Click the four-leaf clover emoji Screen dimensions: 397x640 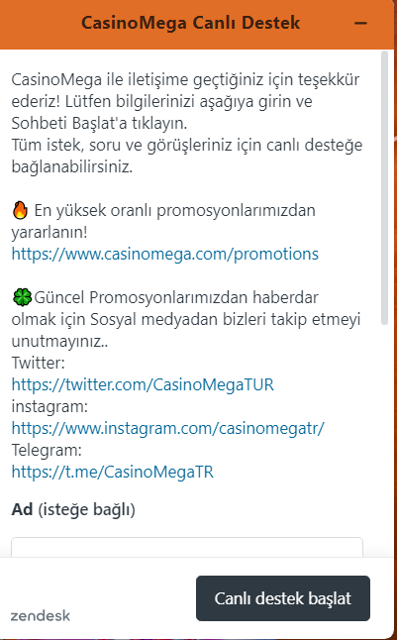pos(22,297)
